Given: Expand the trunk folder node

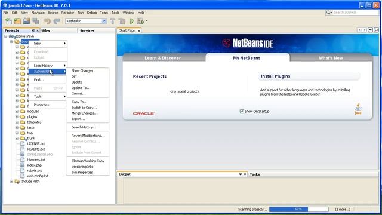Looking at the screenshot, I should 17,138.
